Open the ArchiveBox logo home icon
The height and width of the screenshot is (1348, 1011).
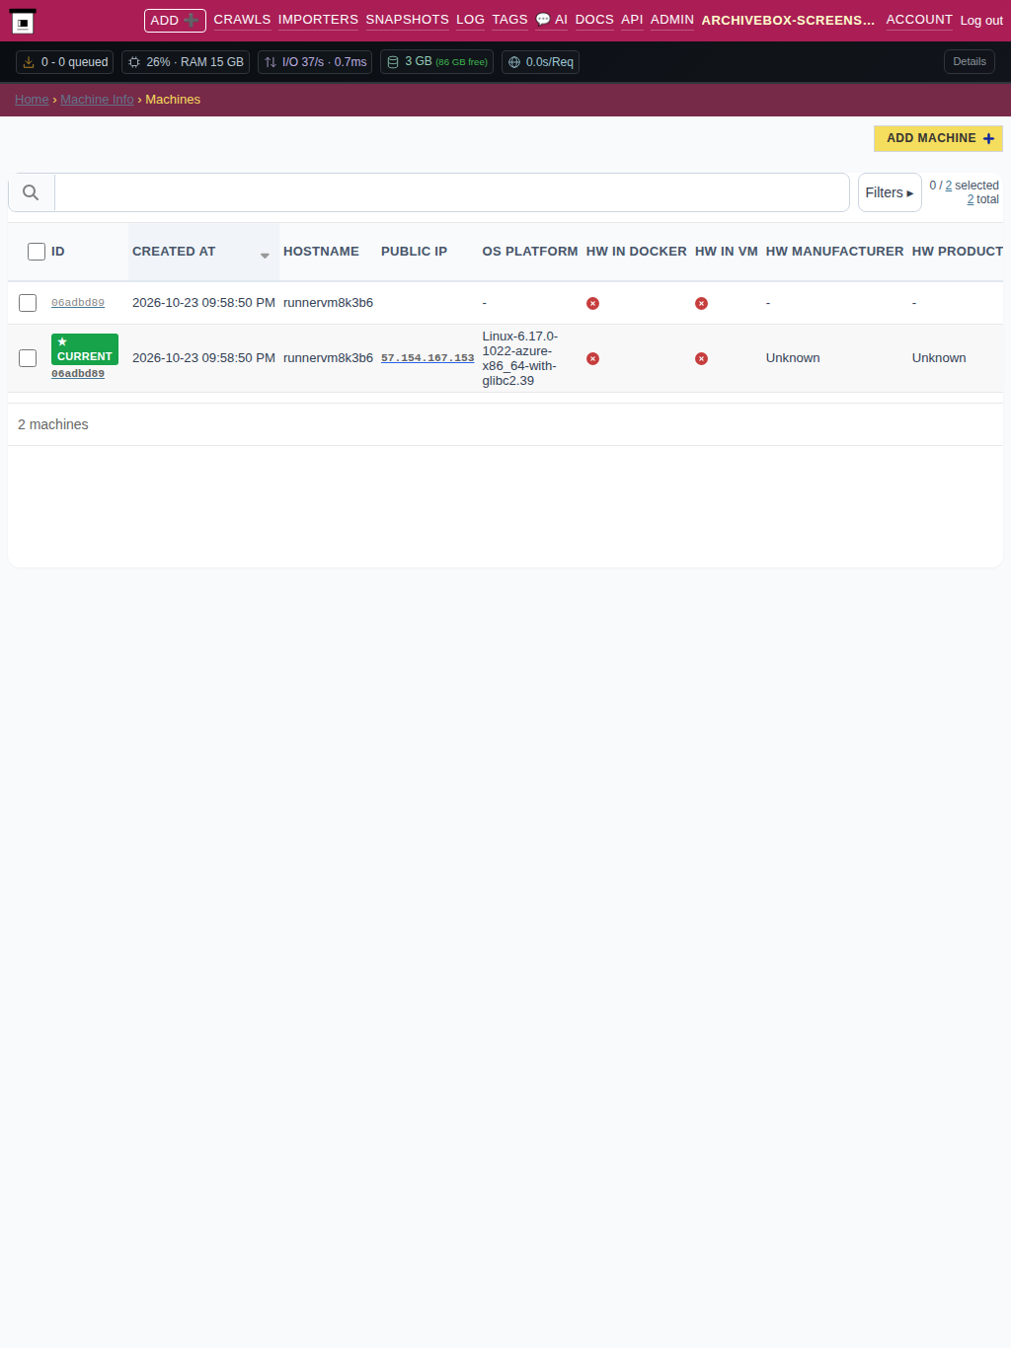(x=23, y=21)
